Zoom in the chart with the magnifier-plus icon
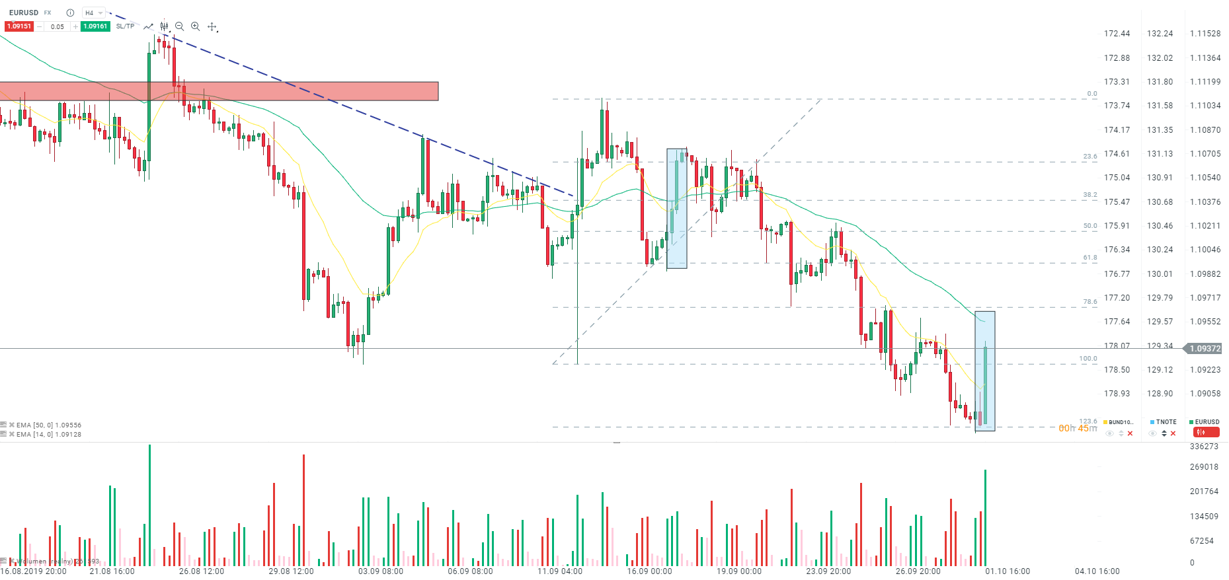Image resolution: width=1229 pixels, height=580 pixels. (195, 26)
